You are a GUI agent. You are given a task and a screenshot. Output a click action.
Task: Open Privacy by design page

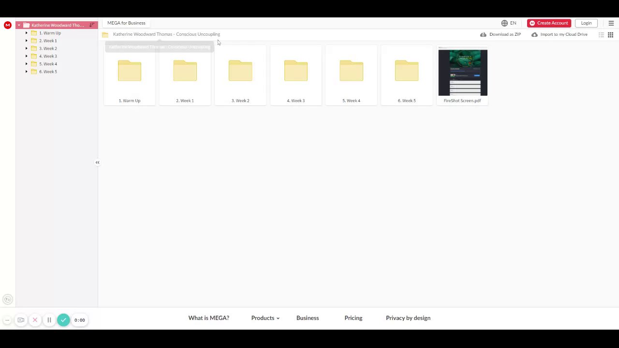408,318
